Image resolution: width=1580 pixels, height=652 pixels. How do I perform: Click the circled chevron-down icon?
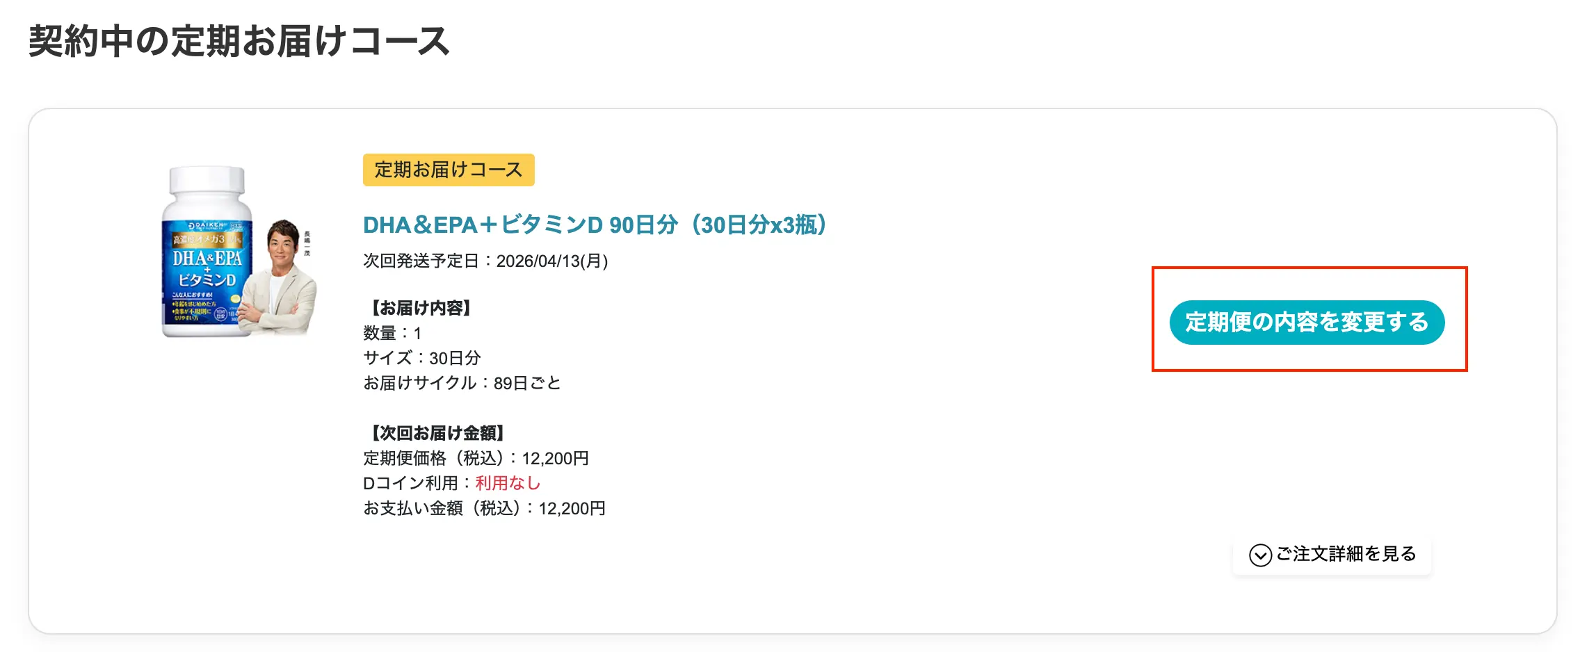1259,555
